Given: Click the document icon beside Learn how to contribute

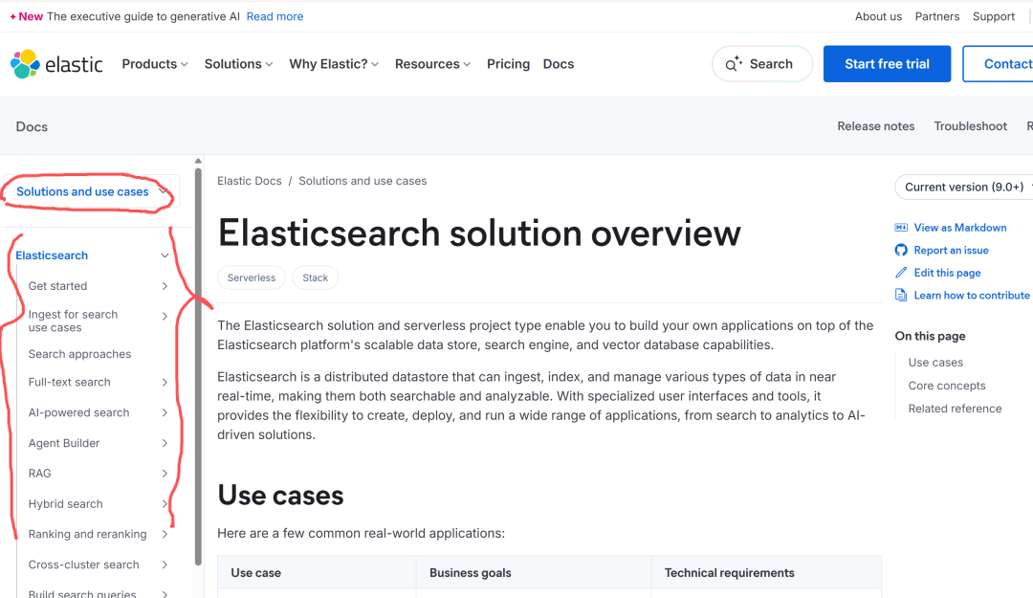Looking at the screenshot, I should (x=901, y=296).
